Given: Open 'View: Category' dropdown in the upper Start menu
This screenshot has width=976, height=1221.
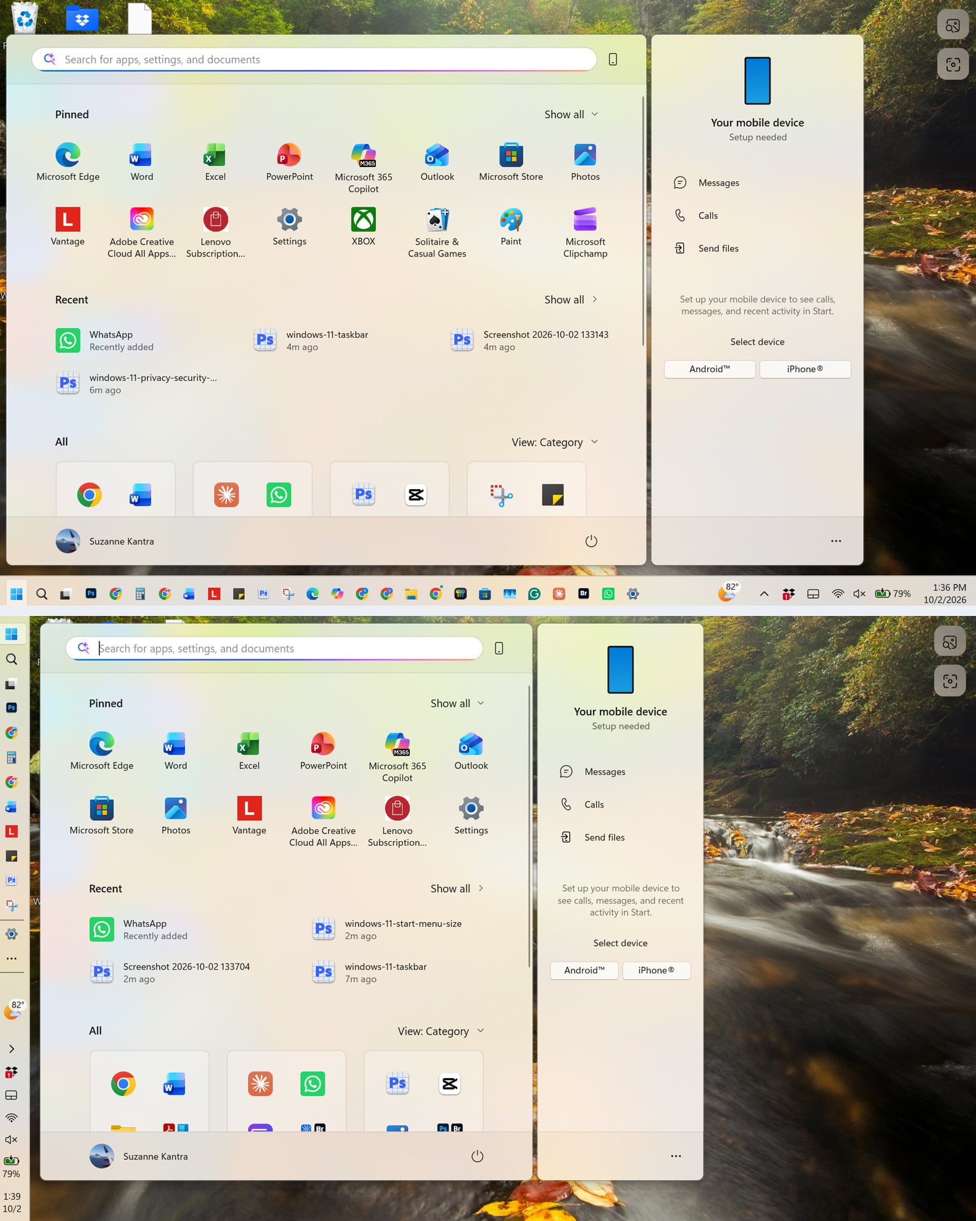Looking at the screenshot, I should (554, 442).
